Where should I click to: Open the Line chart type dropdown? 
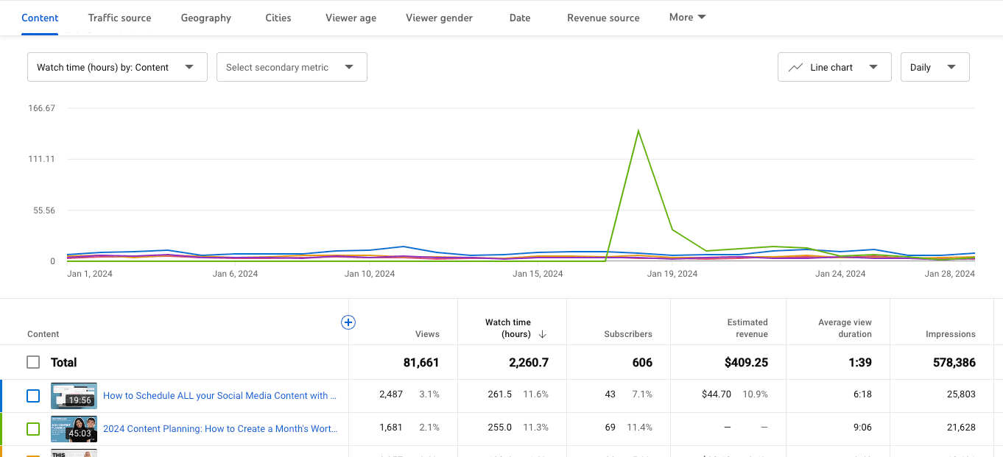click(x=834, y=67)
